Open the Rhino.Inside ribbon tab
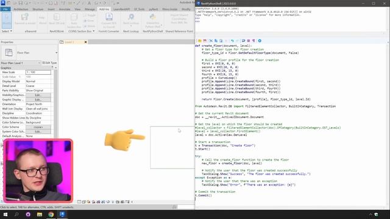This screenshot has height=219, width=390. coord(170,9)
